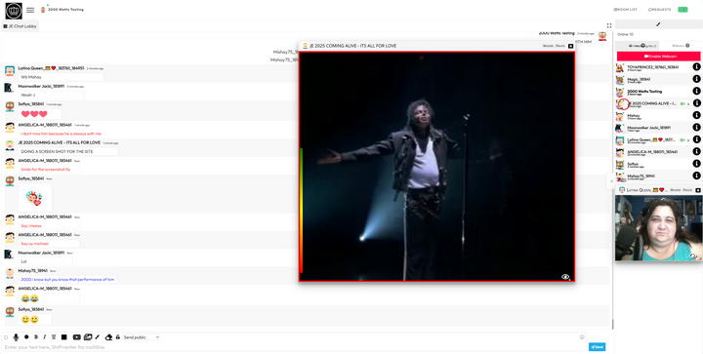Image resolution: width=703 pixels, height=354 pixels.
Task: Select the eraser icon to clear chat
Action: coord(108,337)
